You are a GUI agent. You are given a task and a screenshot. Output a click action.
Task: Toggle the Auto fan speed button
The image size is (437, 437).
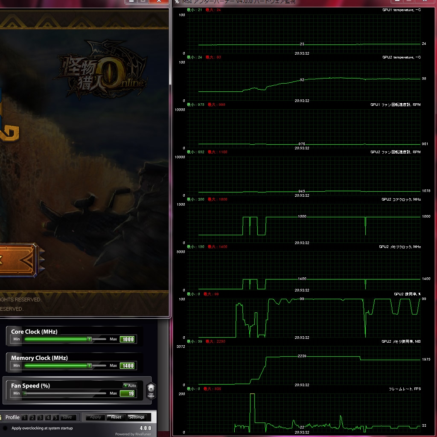130,385
